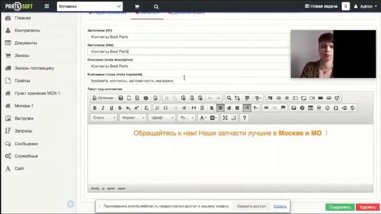
Task: Toggle Superscript formatting
Action: [x=136, y=108]
